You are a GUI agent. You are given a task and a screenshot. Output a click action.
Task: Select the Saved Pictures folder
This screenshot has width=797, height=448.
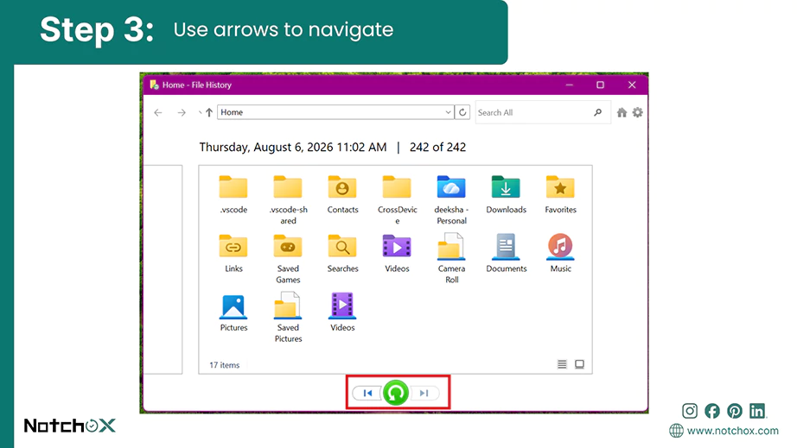(x=288, y=318)
